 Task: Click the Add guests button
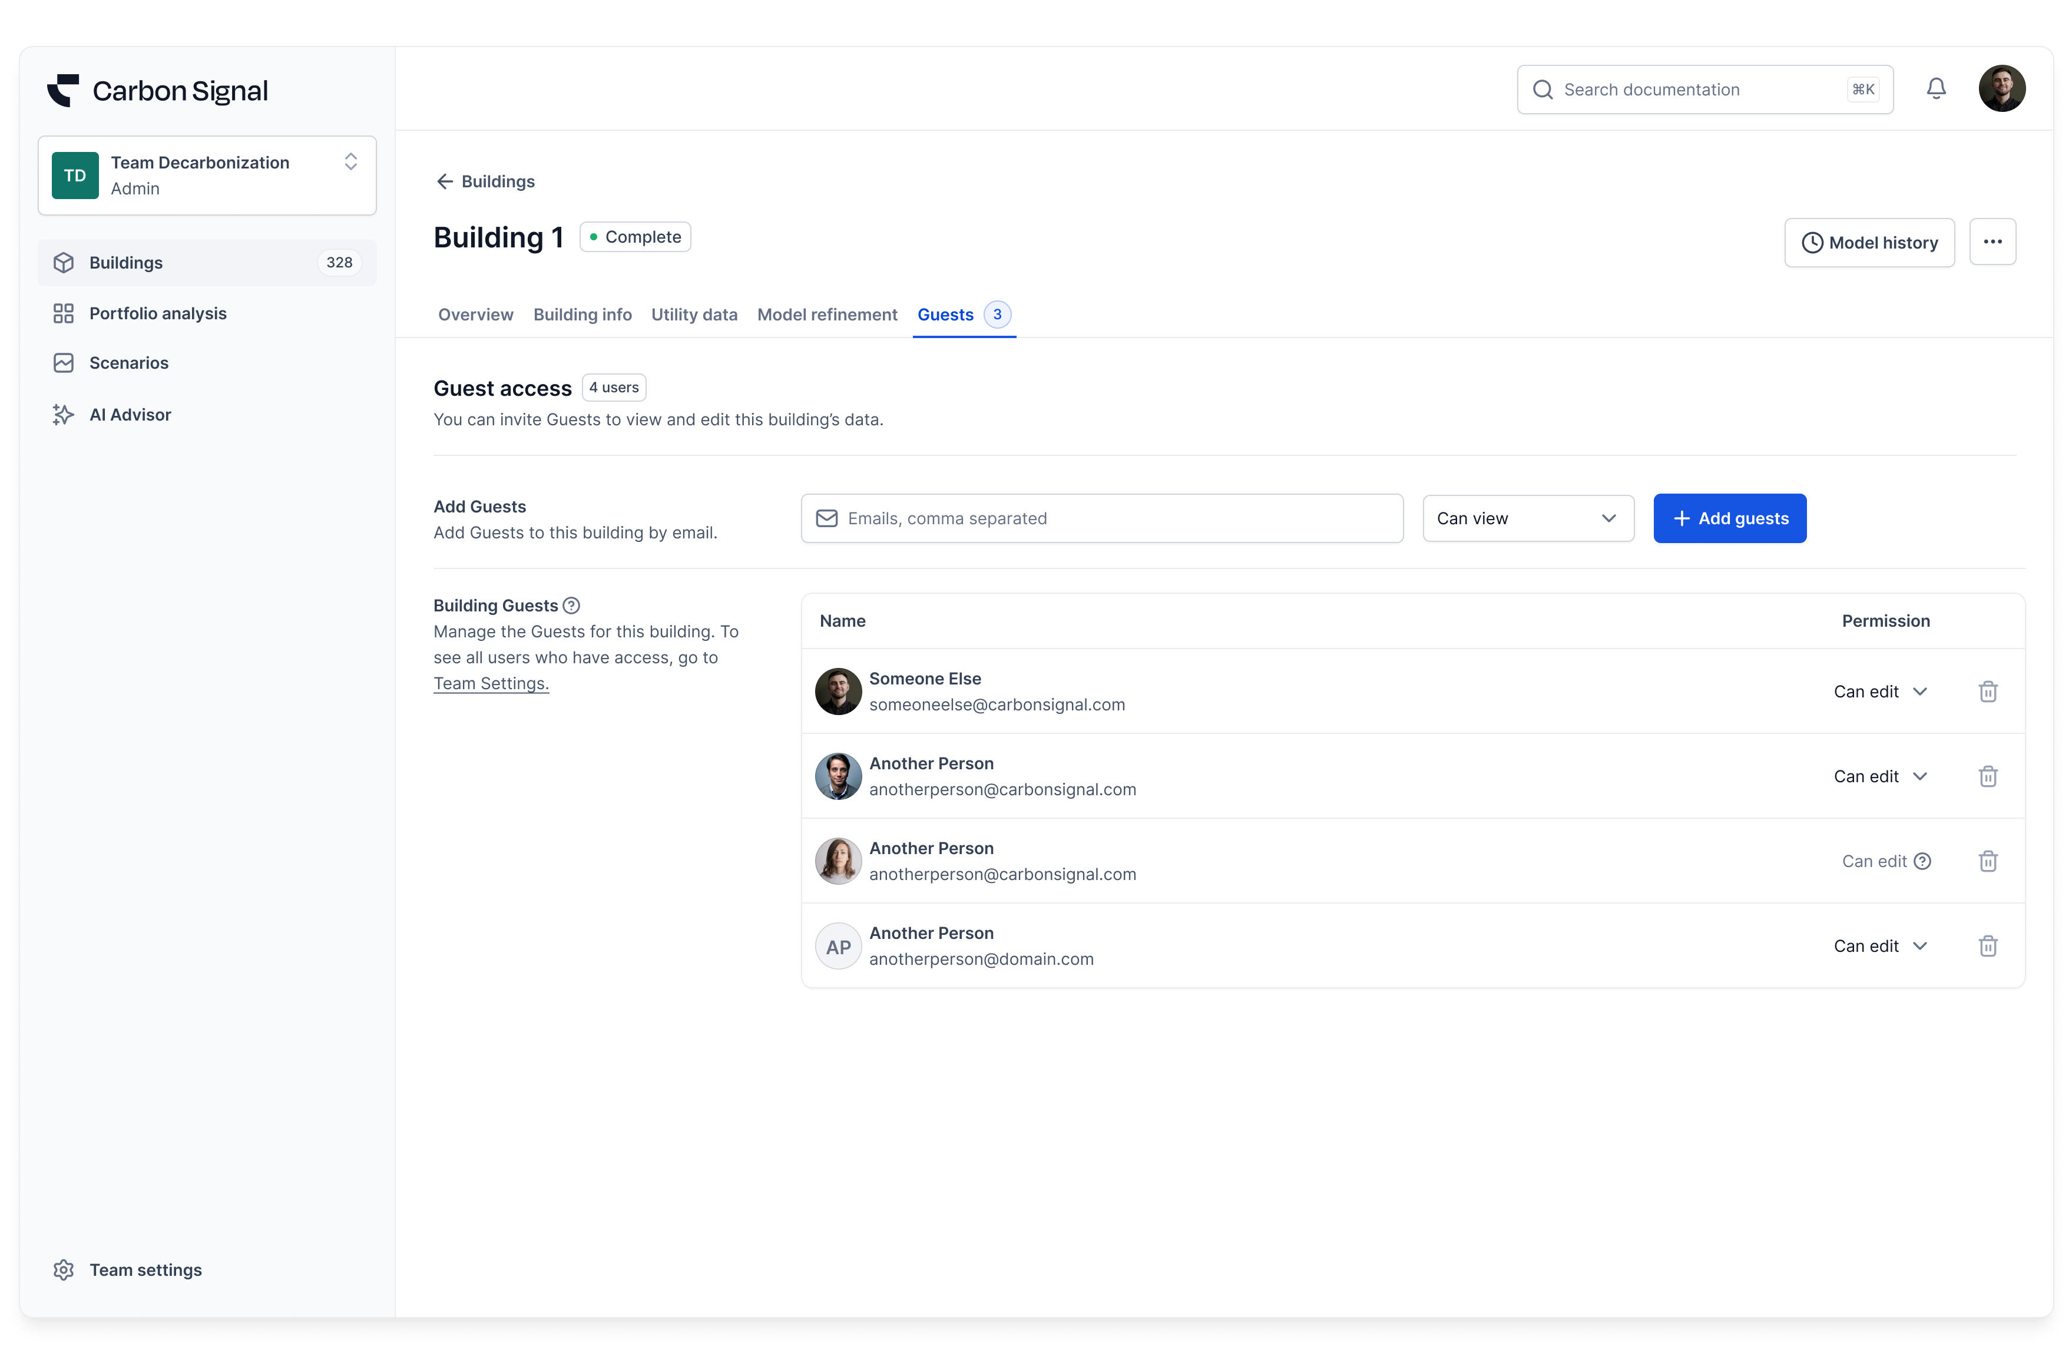click(x=1729, y=518)
